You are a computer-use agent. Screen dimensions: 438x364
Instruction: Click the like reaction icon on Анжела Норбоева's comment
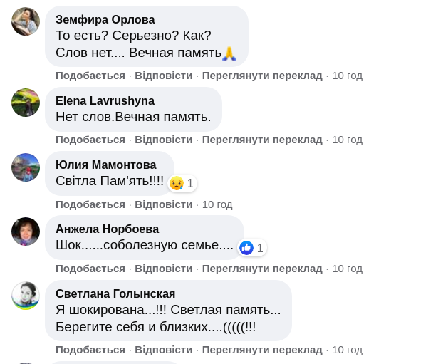coord(246,248)
